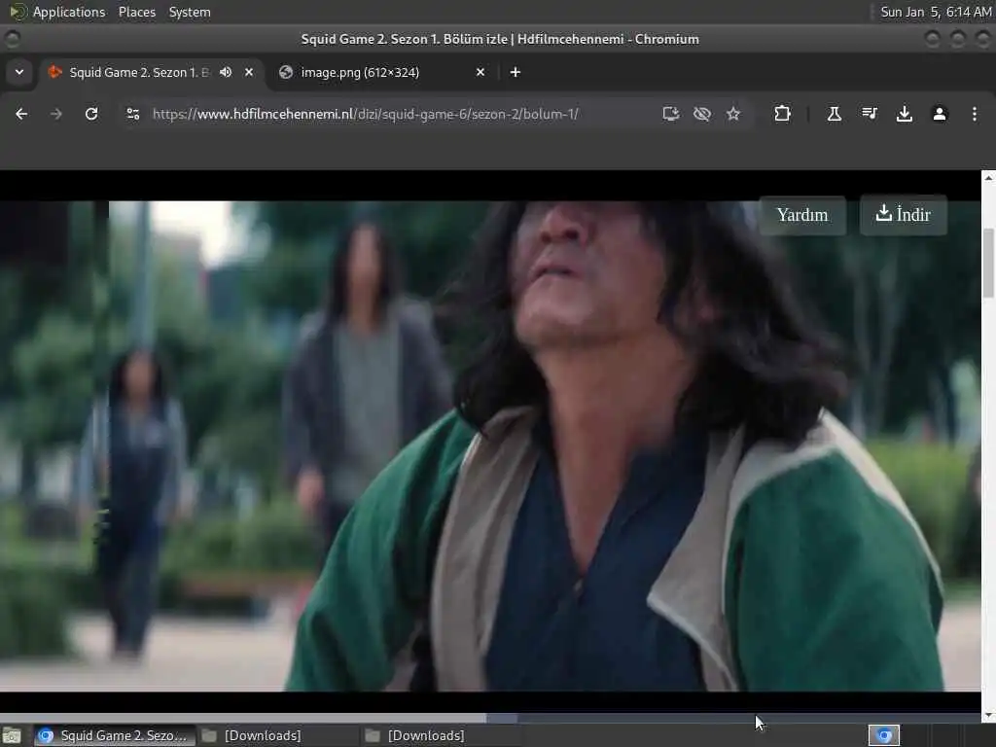Switch to second [Downloads] taskbar window
Image resolution: width=996 pixels, height=747 pixels.
(x=426, y=735)
